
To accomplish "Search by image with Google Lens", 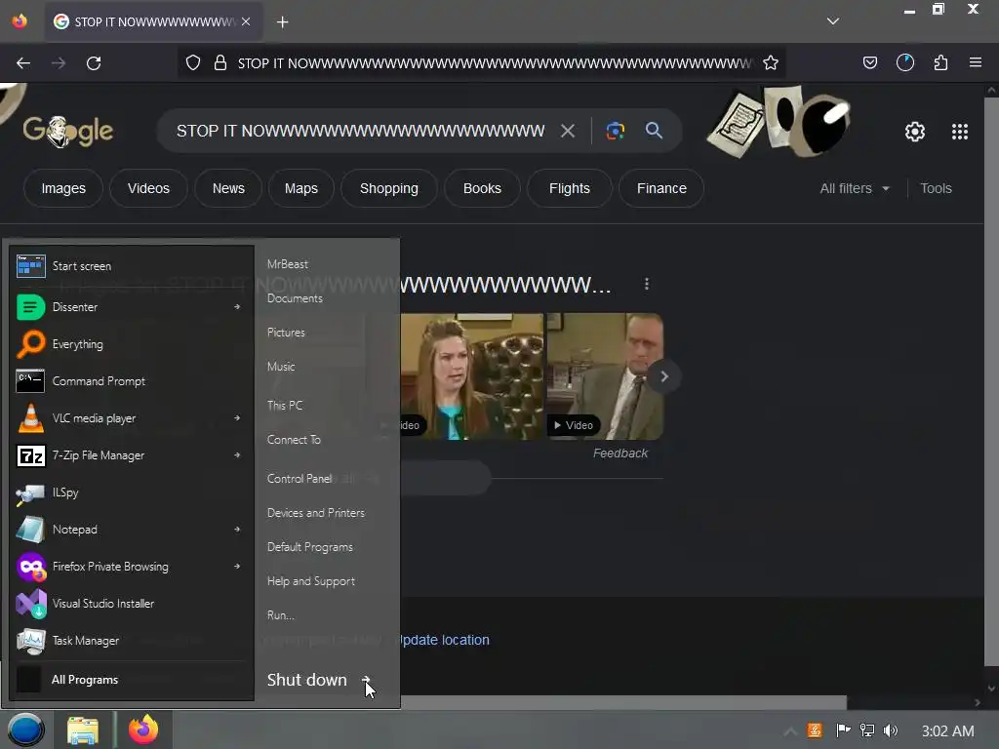I will [616, 132].
